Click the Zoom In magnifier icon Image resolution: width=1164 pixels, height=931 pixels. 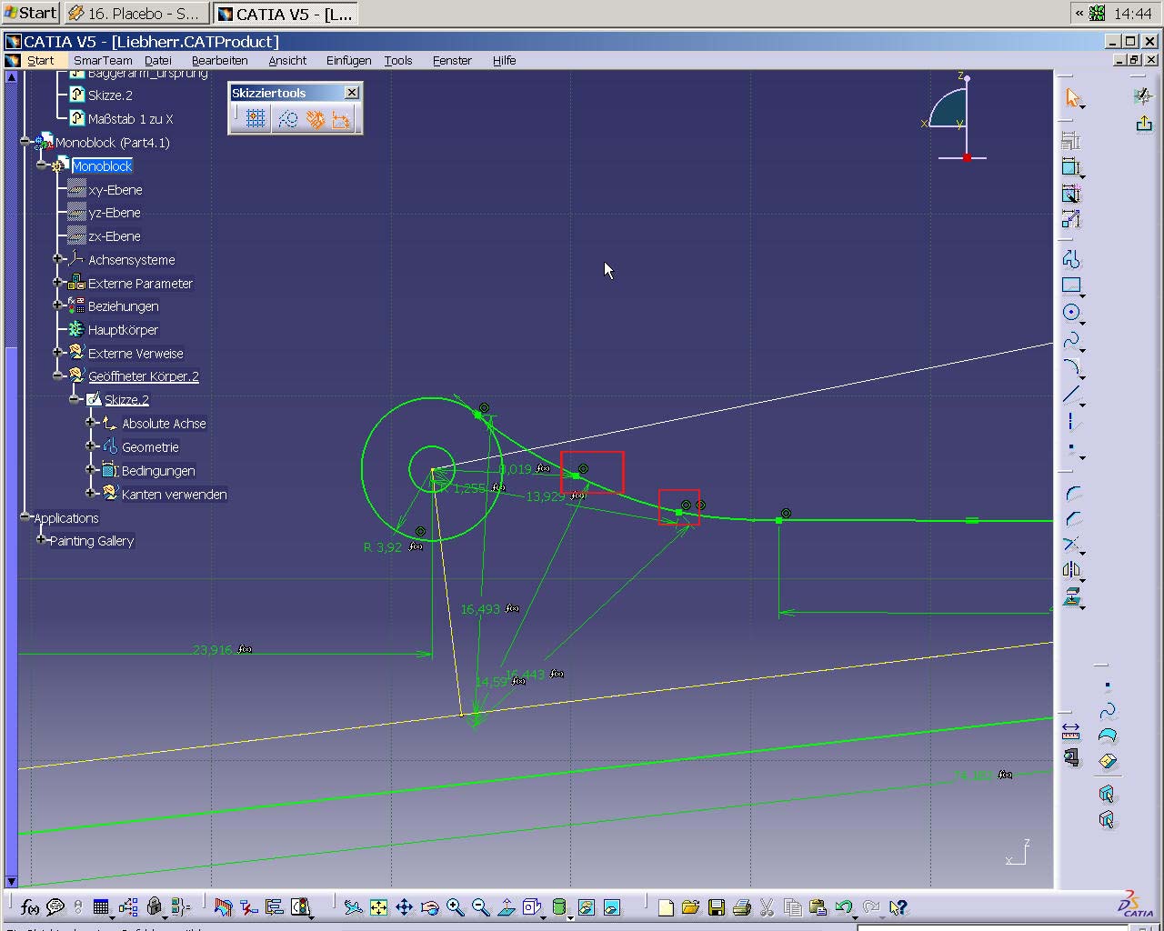[455, 906]
